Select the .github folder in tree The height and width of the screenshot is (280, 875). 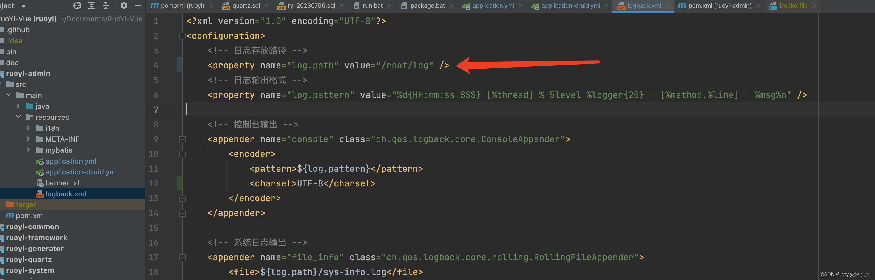18,30
